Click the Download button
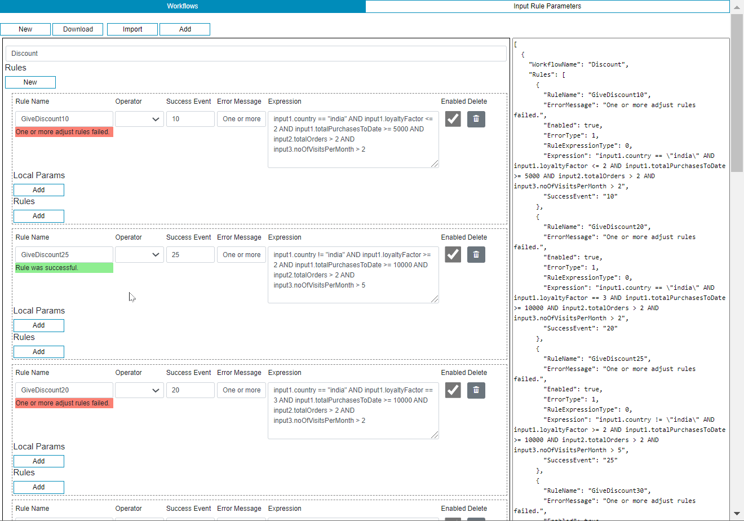Image resolution: width=744 pixels, height=521 pixels. tap(78, 29)
